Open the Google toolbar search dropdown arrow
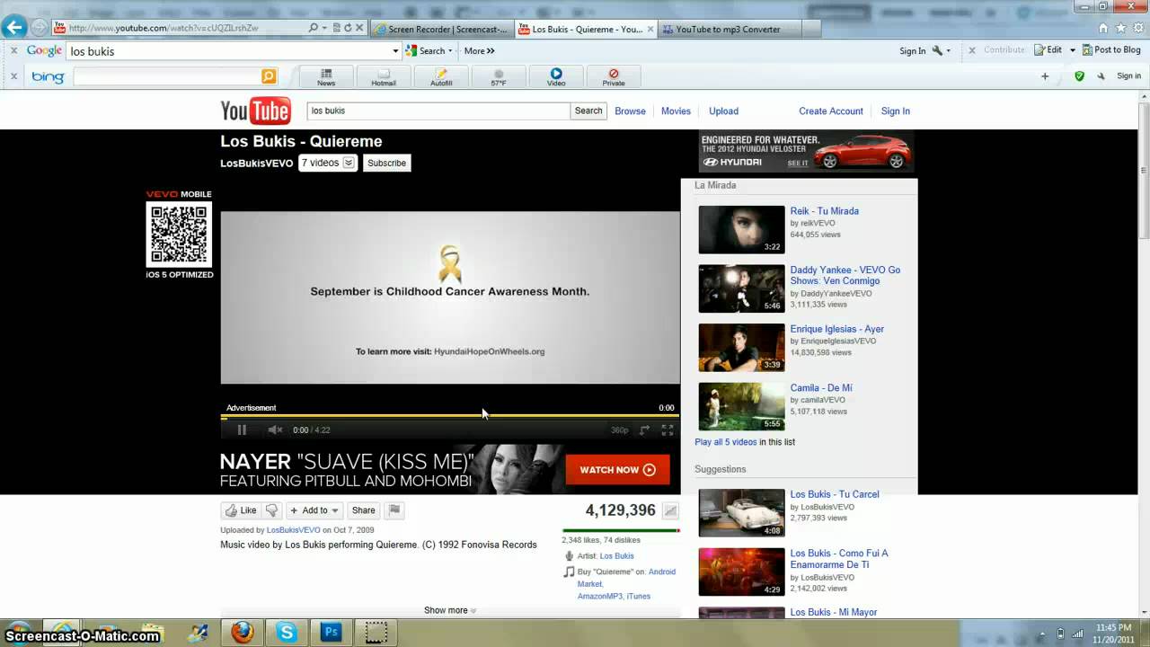The width and height of the screenshot is (1150, 647). (395, 51)
